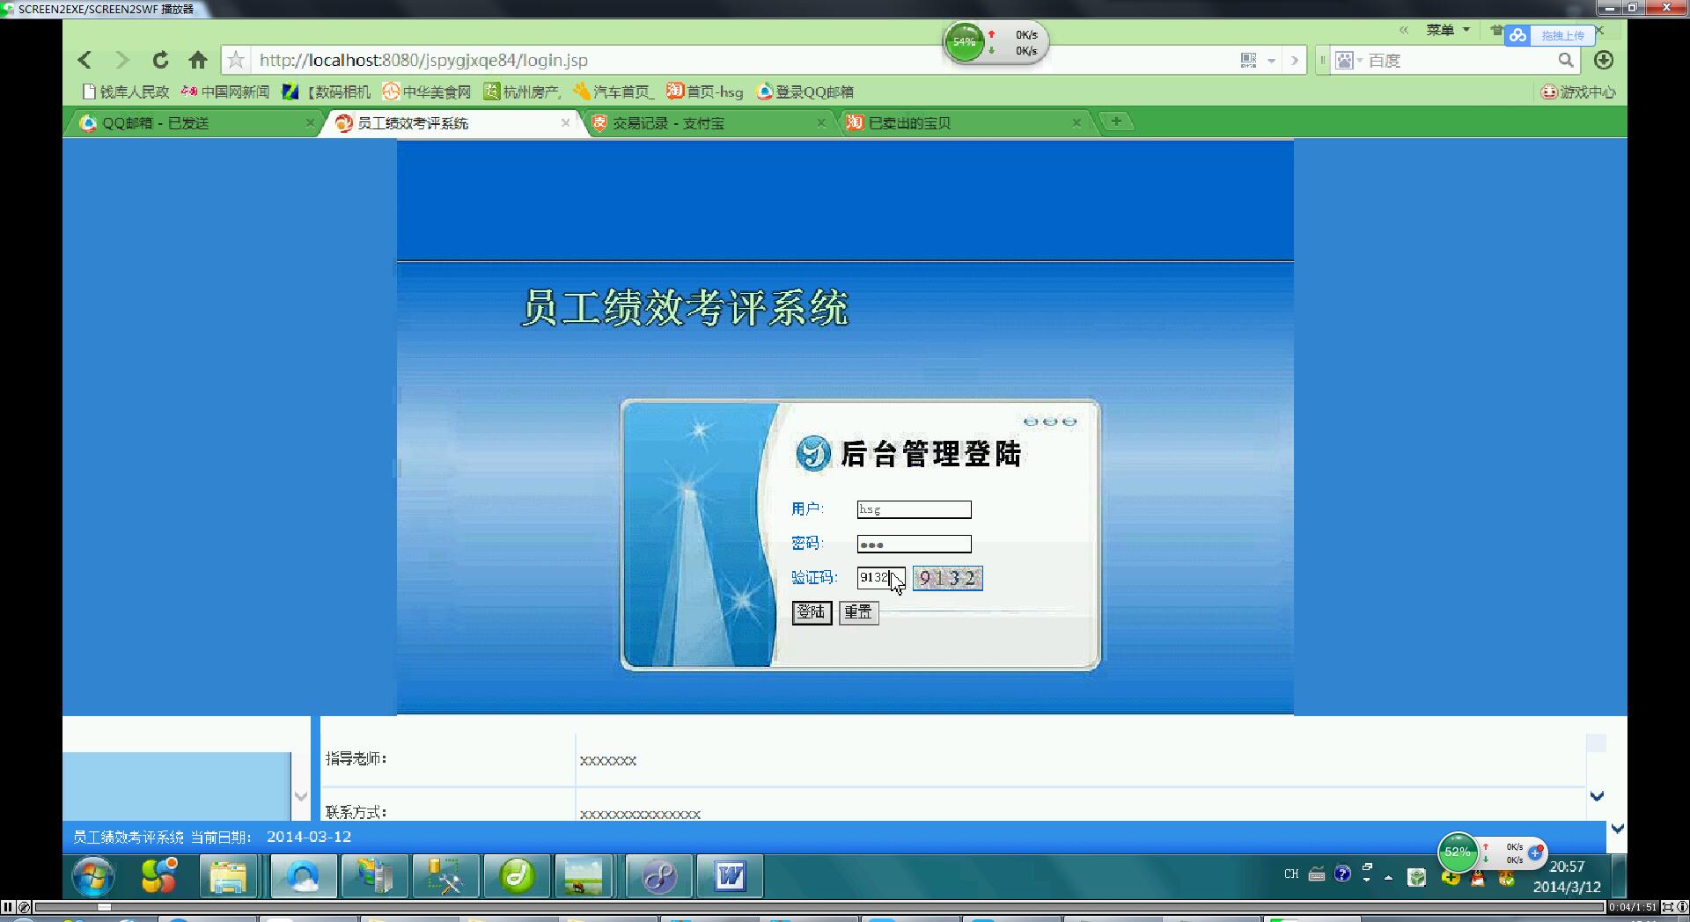The height and width of the screenshot is (922, 1690).
Task: Click the 密码 password field
Action: coord(915,544)
